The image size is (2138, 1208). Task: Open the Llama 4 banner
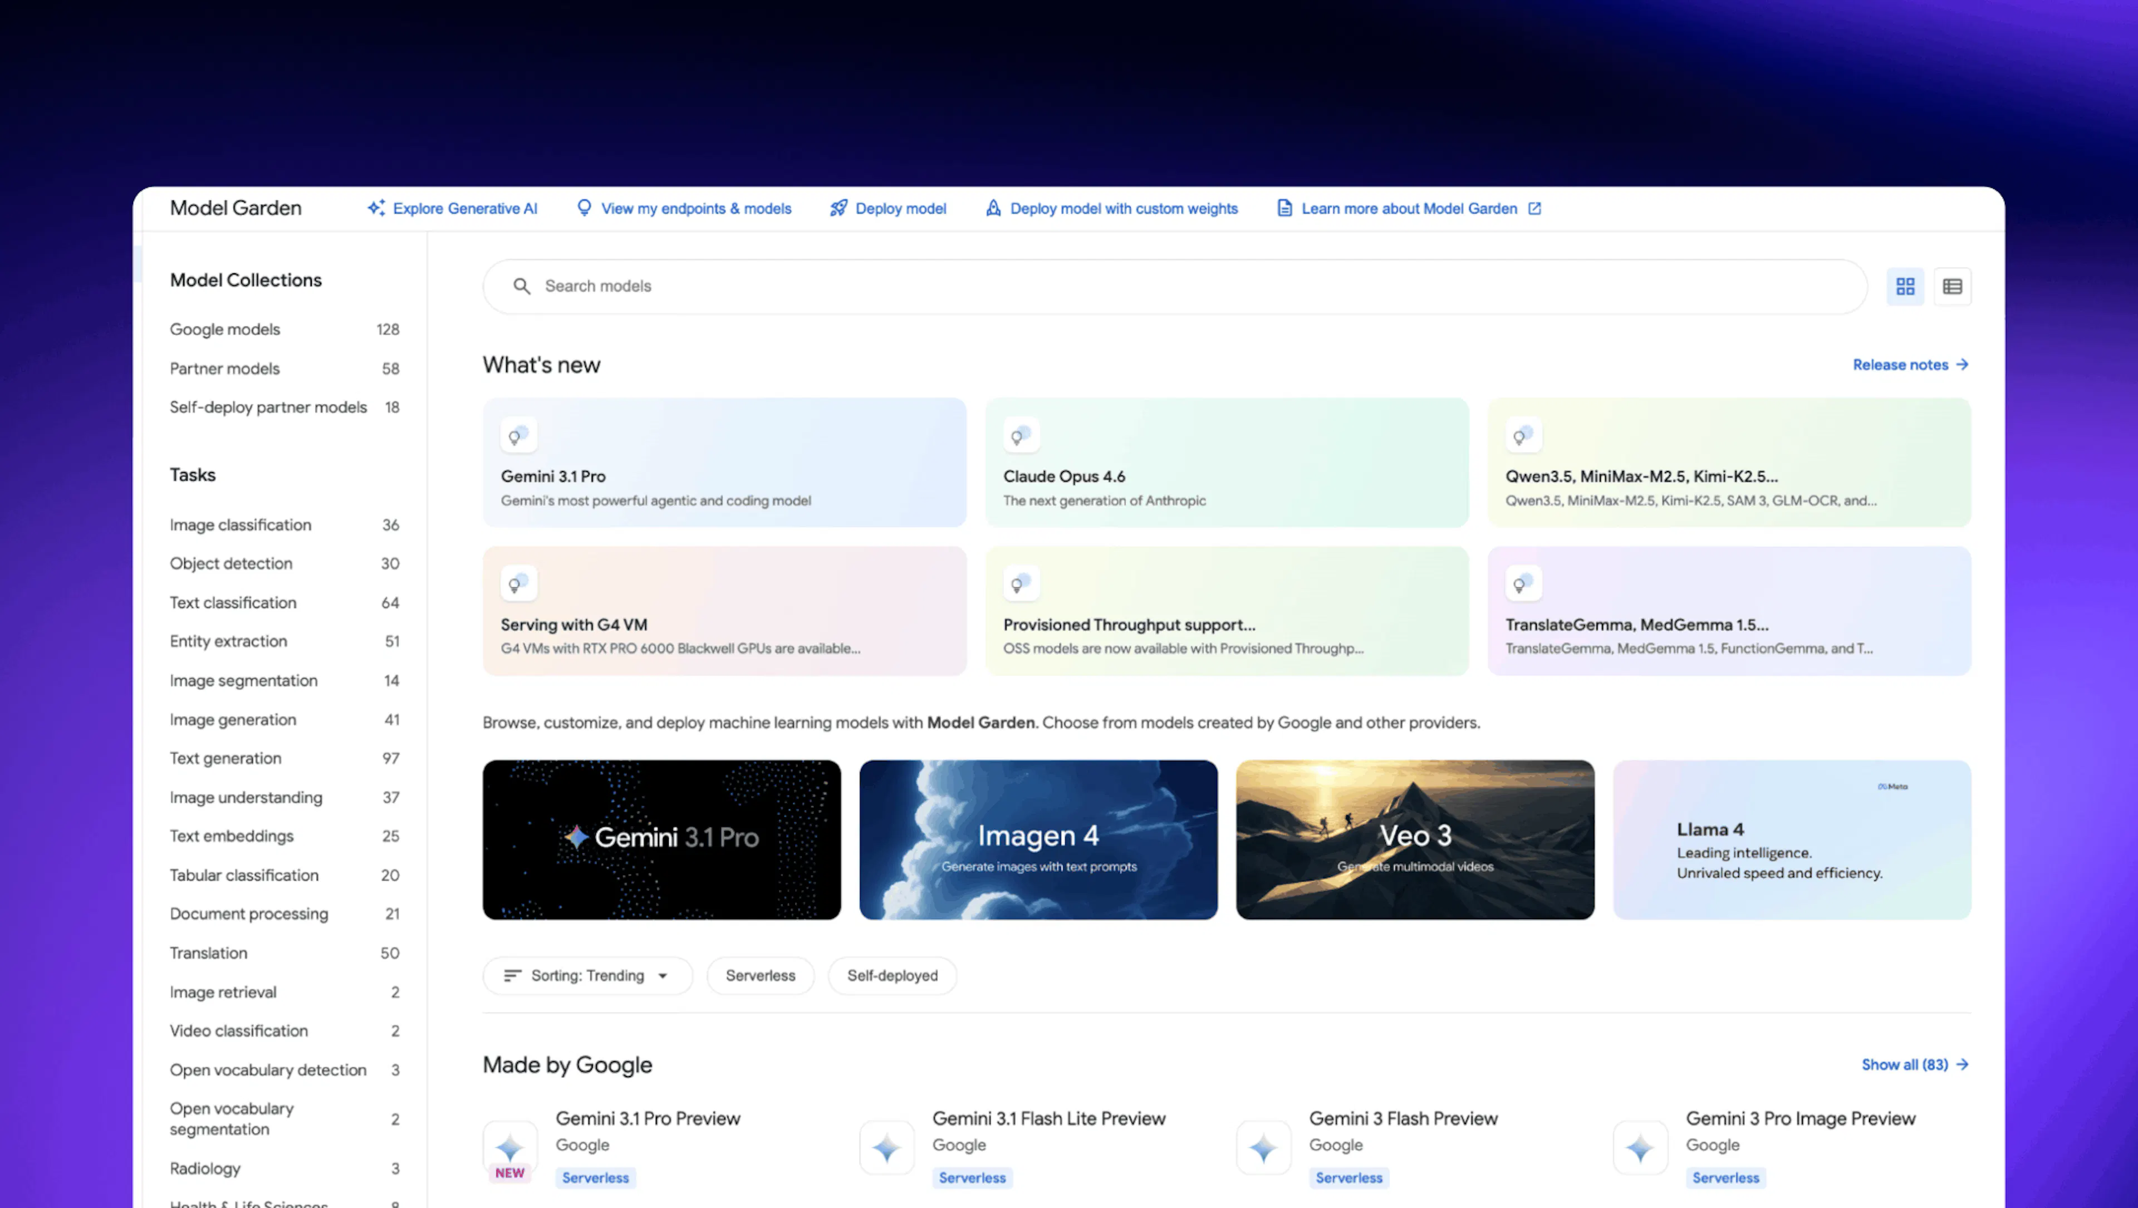point(1792,839)
